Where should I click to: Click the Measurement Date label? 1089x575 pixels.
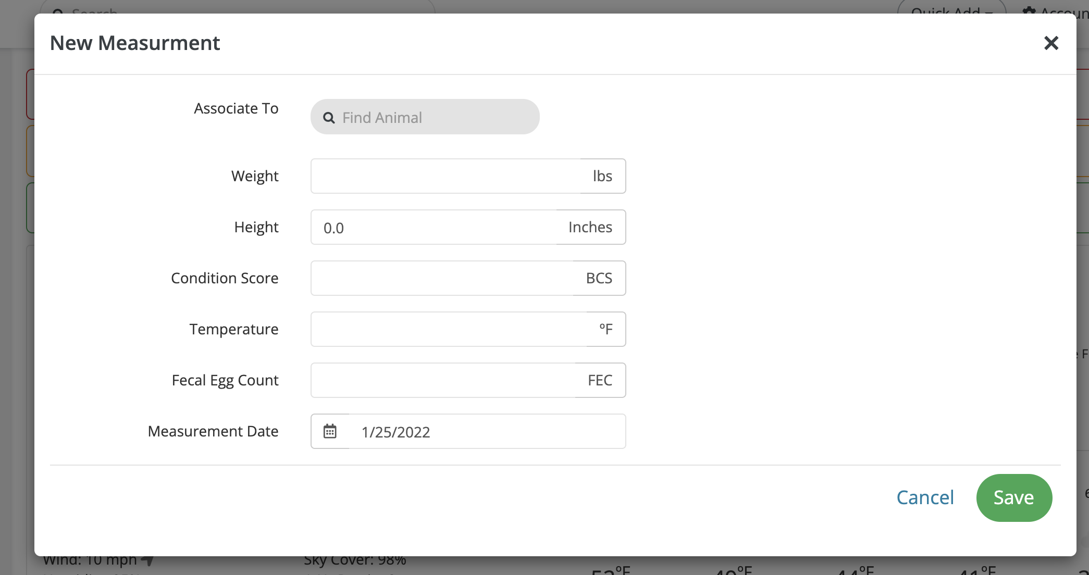pos(213,431)
